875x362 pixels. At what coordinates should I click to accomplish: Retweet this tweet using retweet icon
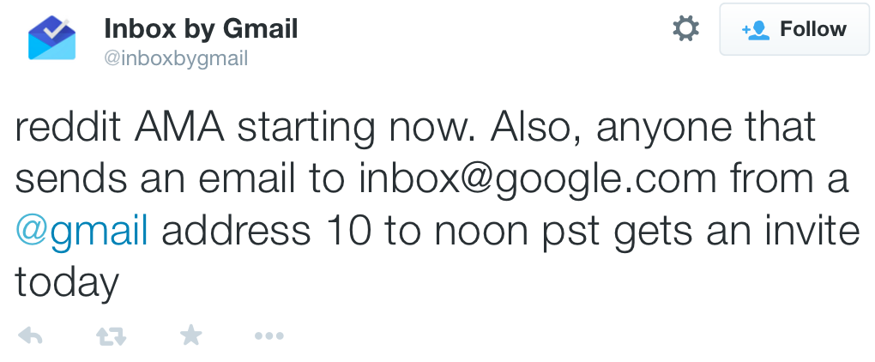click(111, 336)
